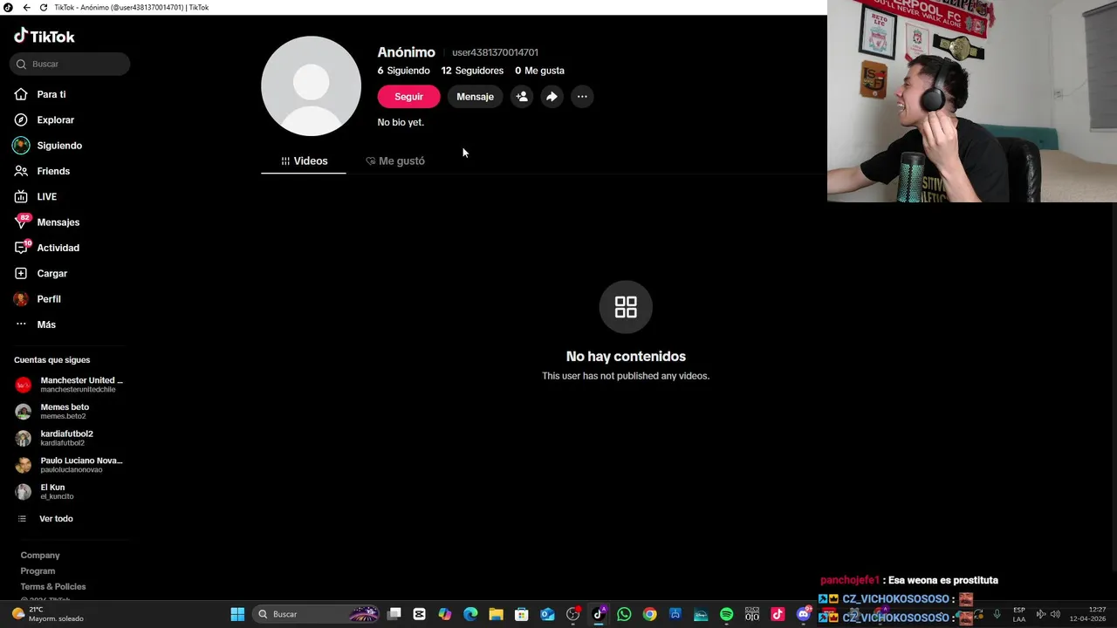This screenshot has width=1117, height=628.
Task: Click the 0 Me gusta count
Action: tap(539, 71)
